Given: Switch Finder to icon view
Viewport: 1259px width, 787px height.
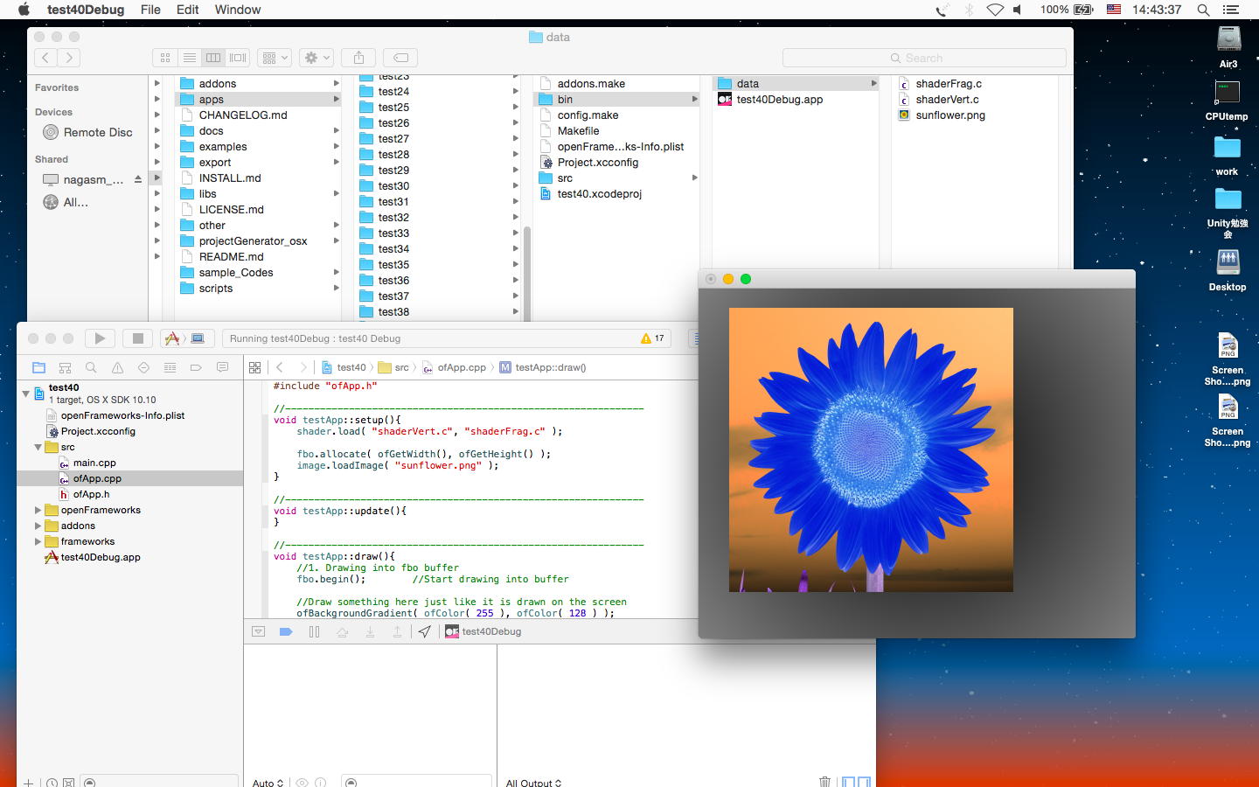Looking at the screenshot, I should tap(165, 58).
